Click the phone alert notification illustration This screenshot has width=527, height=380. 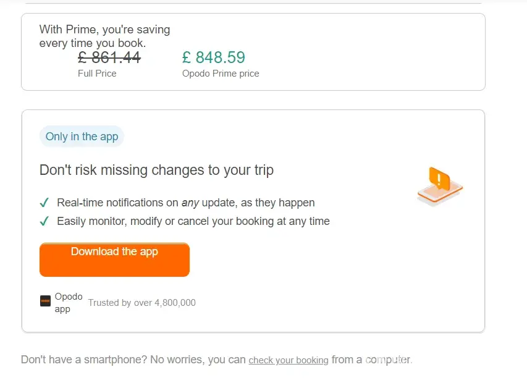tap(439, 186)
